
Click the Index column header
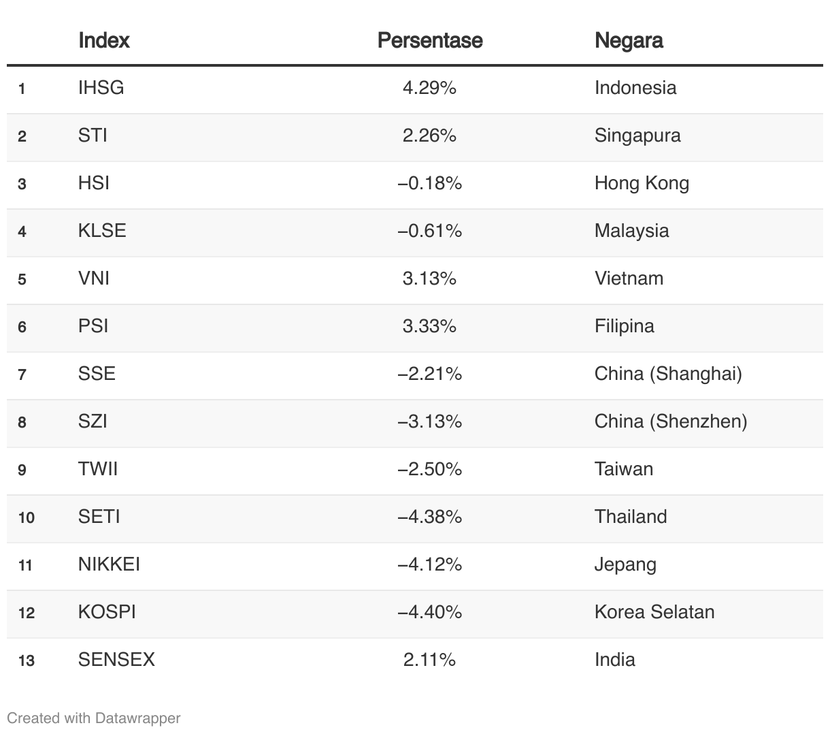104,41
